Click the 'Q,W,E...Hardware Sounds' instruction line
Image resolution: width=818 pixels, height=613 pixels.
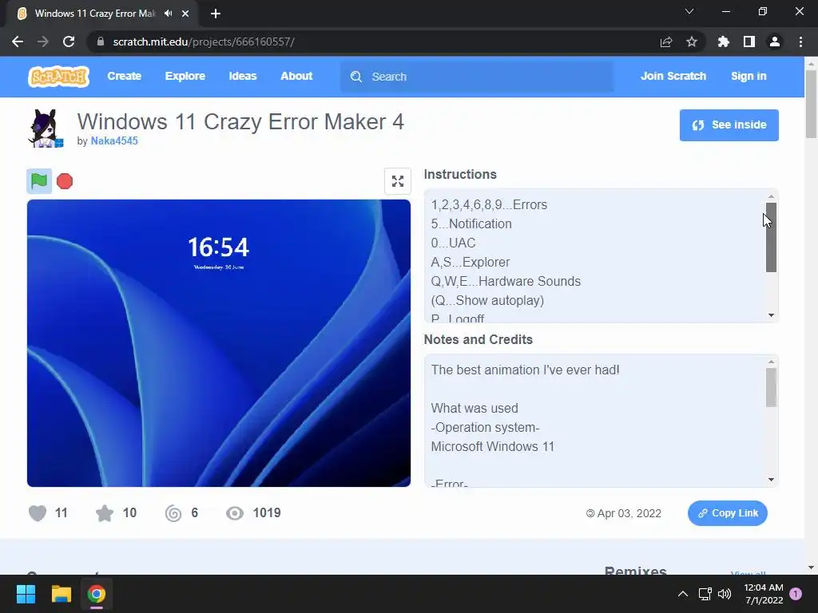click(506, 282)
